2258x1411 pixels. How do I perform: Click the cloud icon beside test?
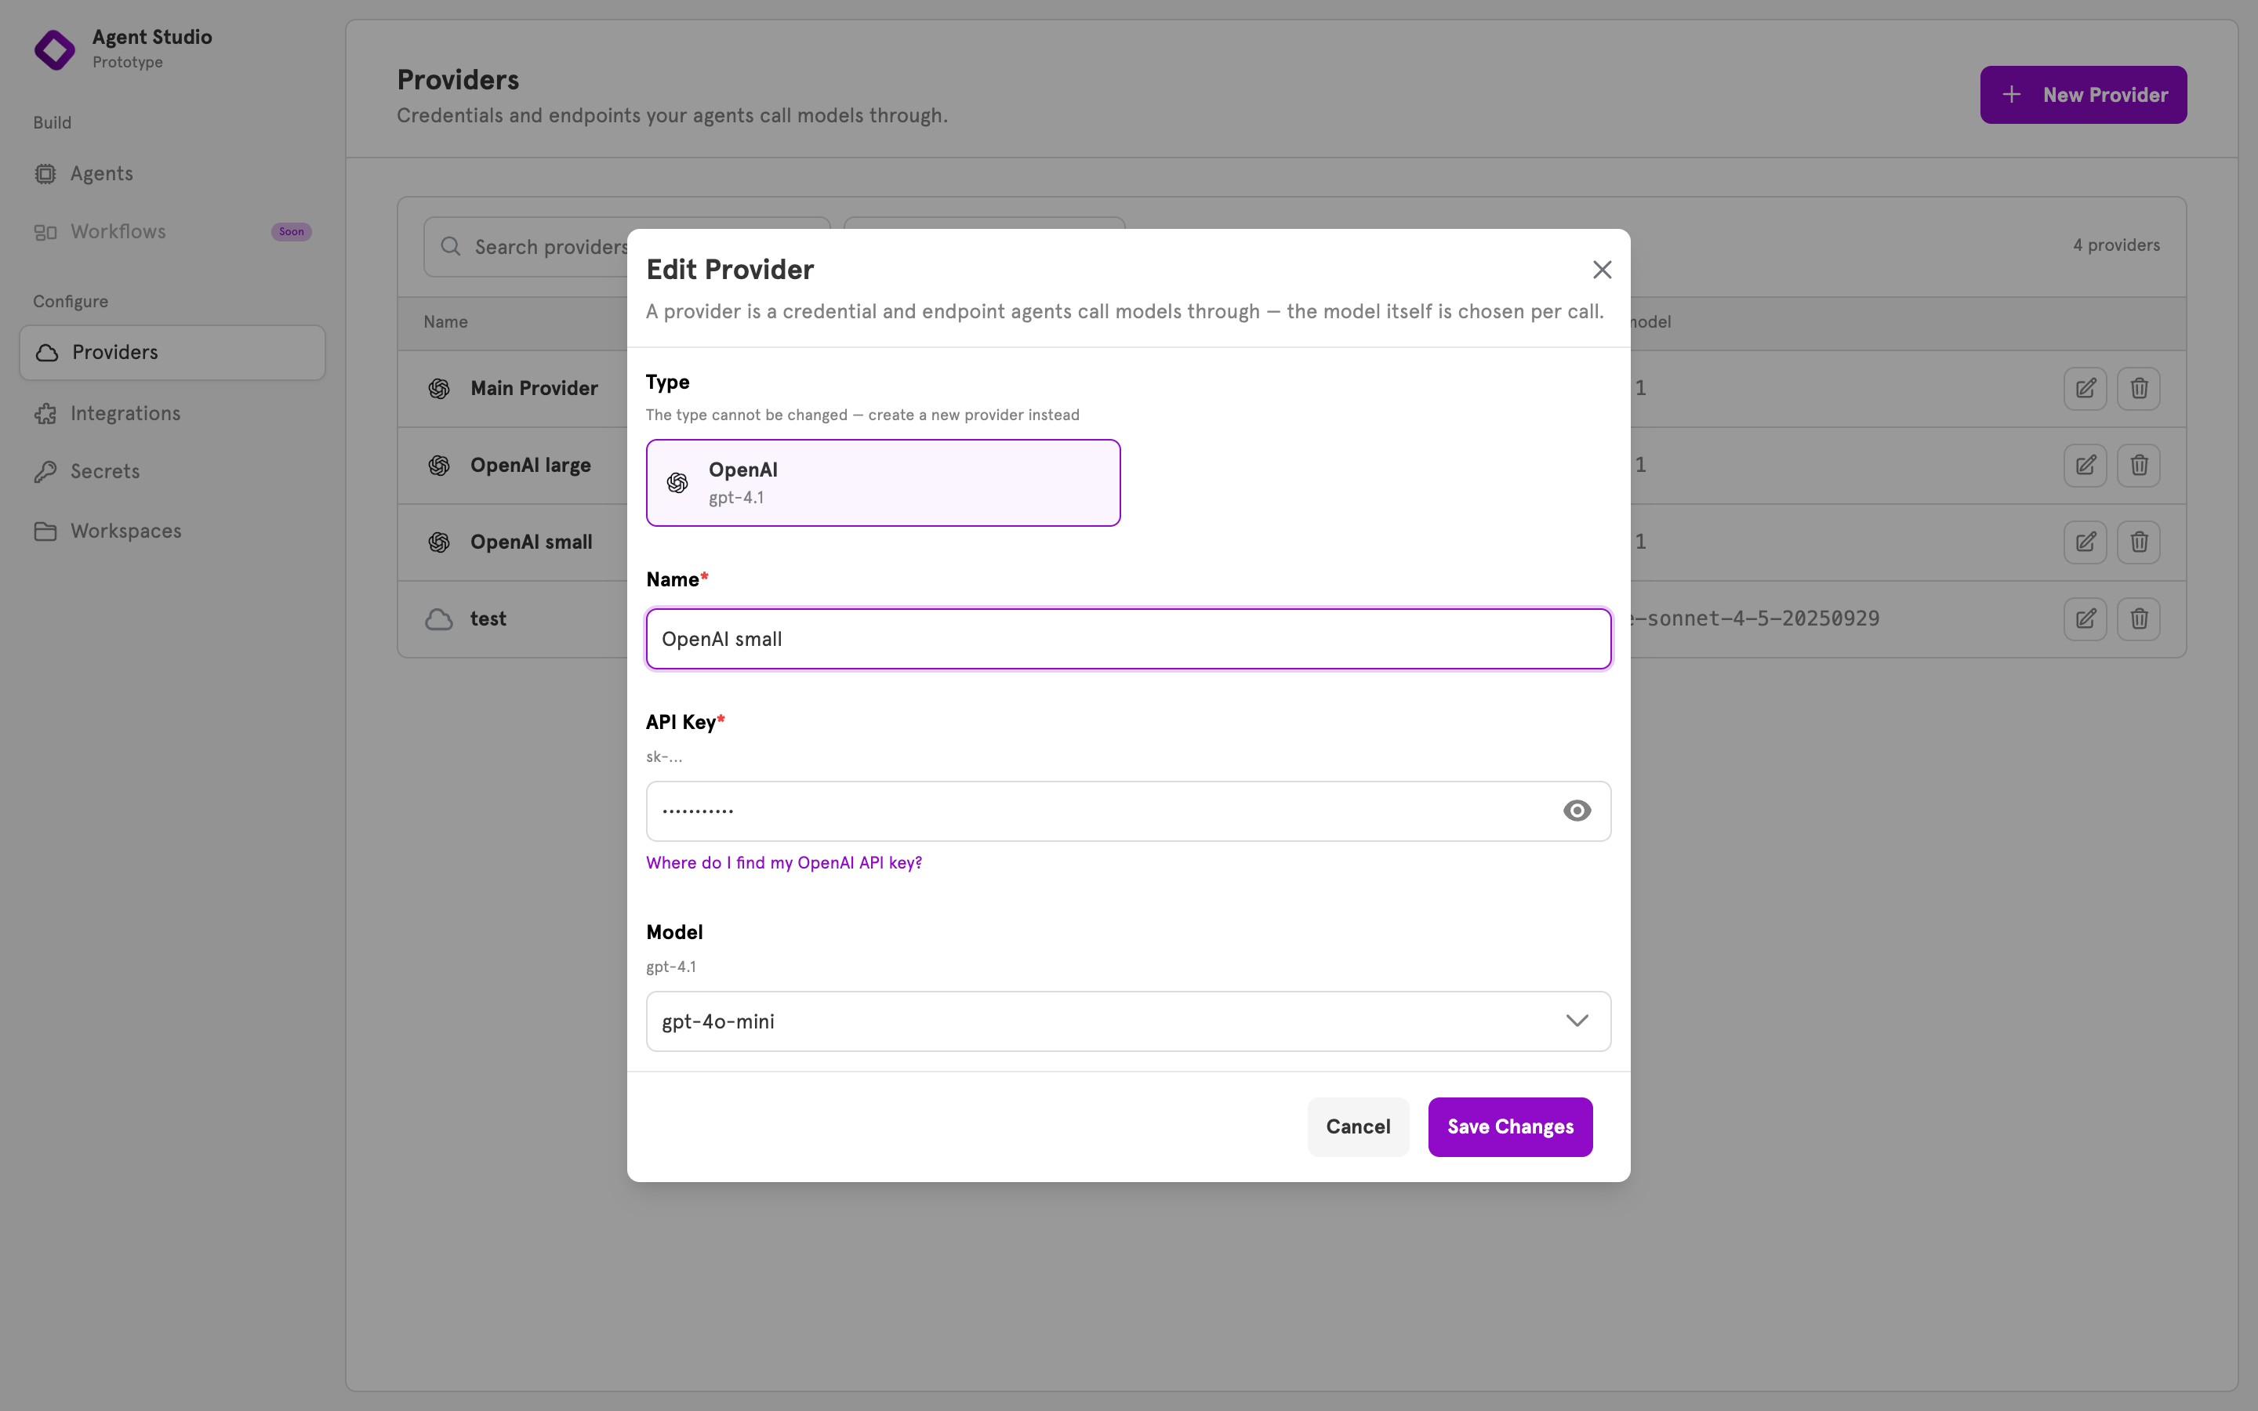pos(438,619)
